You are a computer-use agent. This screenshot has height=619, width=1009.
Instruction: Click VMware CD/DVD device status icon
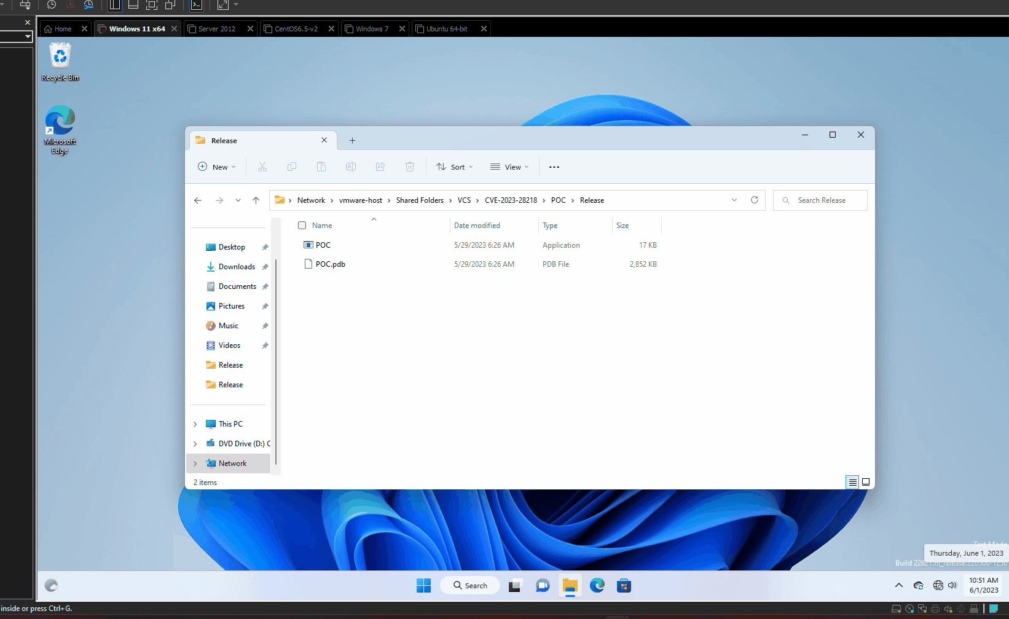click(x=909, y=609)
